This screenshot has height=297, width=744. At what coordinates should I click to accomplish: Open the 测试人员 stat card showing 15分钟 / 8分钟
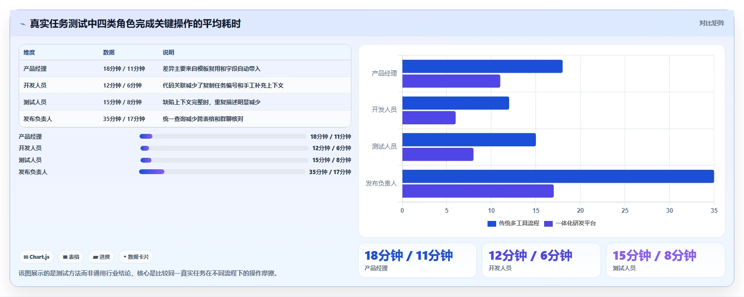click(665, 260)
